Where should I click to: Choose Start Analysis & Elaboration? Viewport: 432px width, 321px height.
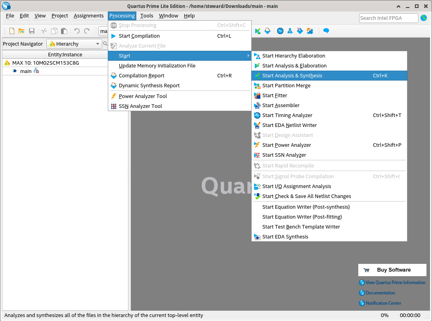[329, 65]
